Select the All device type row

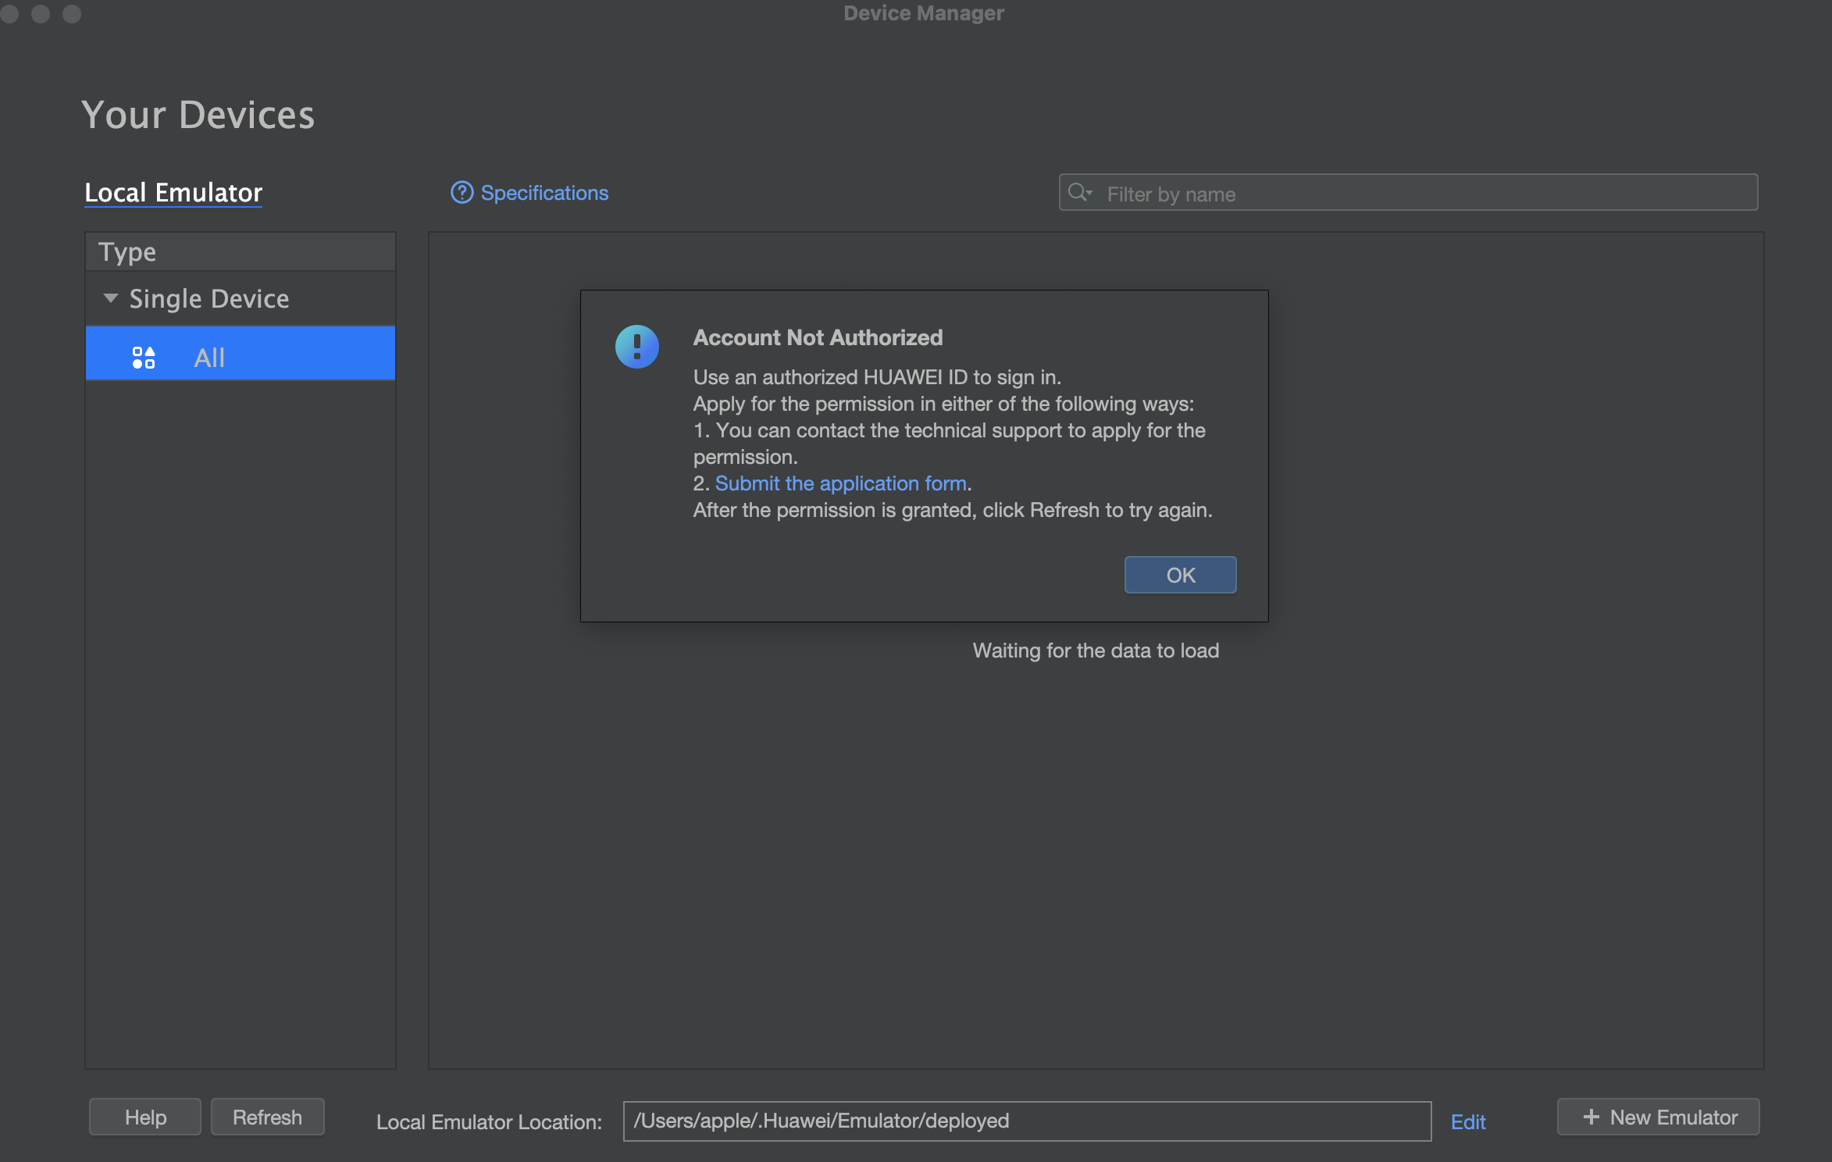click(241, 353)
